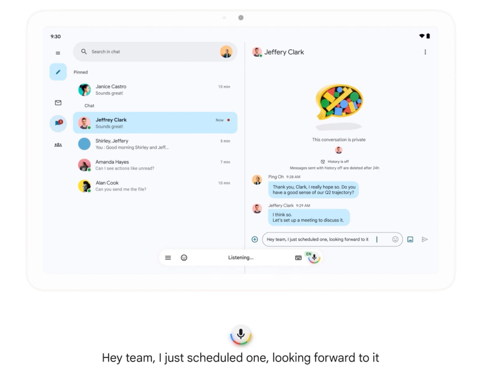Switch to keyboard input icon
Screen dimensions: 482x375
[x=298, y=258]
